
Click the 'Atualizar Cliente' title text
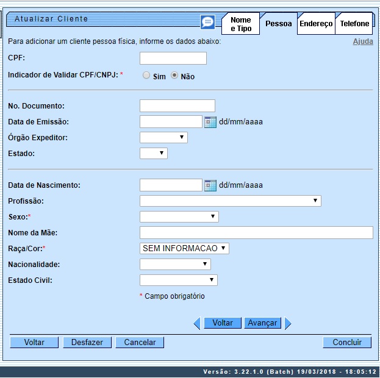click(x=51, y=19)
